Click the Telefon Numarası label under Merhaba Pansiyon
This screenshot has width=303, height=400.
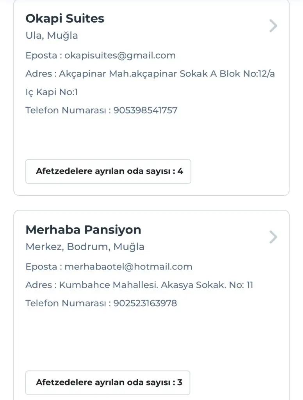[x=65, y=303]
